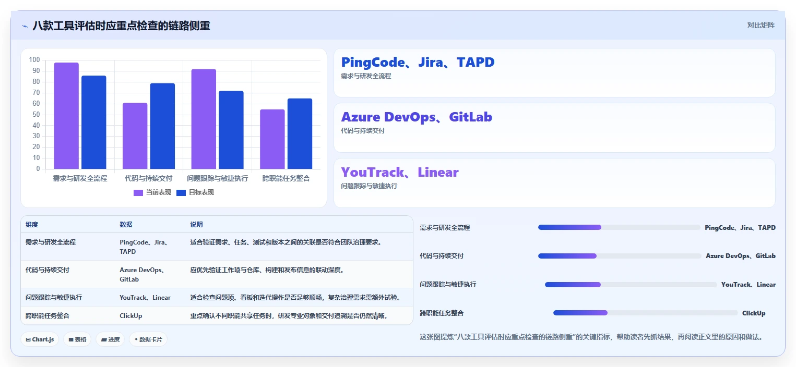Image resolution: width=796 pixels, height=367 pixels.
Task: Click the 需求与研发全流程 progress bar
Action: [619, 227]
